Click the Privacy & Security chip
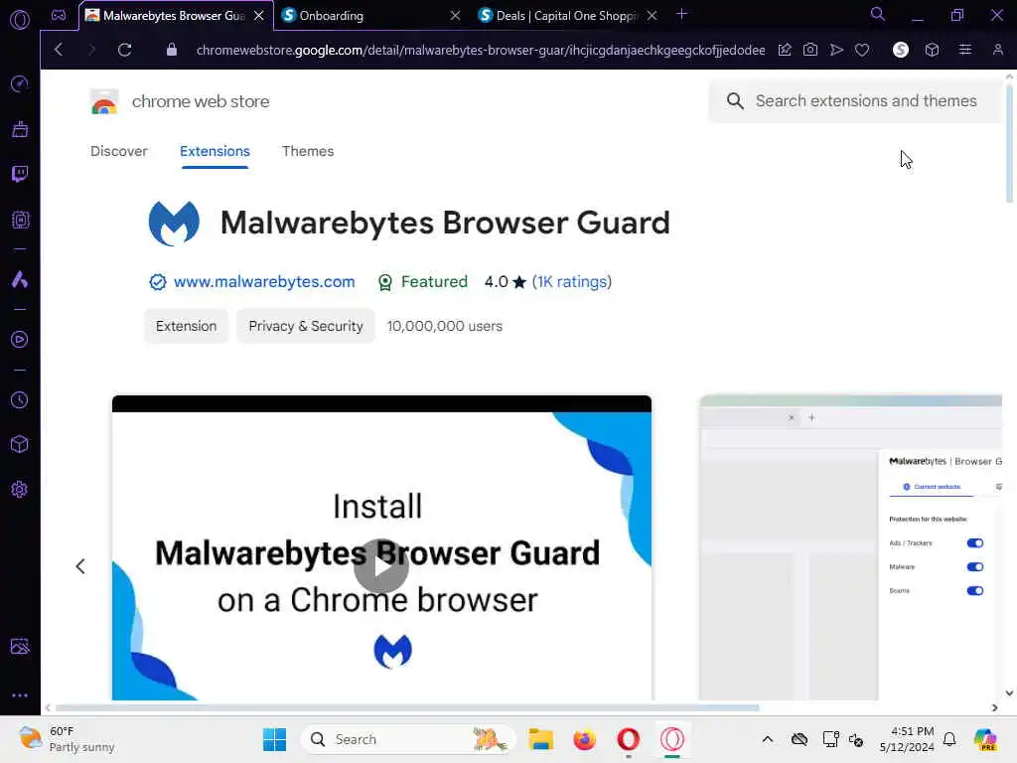Screen dimensions: 1017x763 tap(306, 326)
